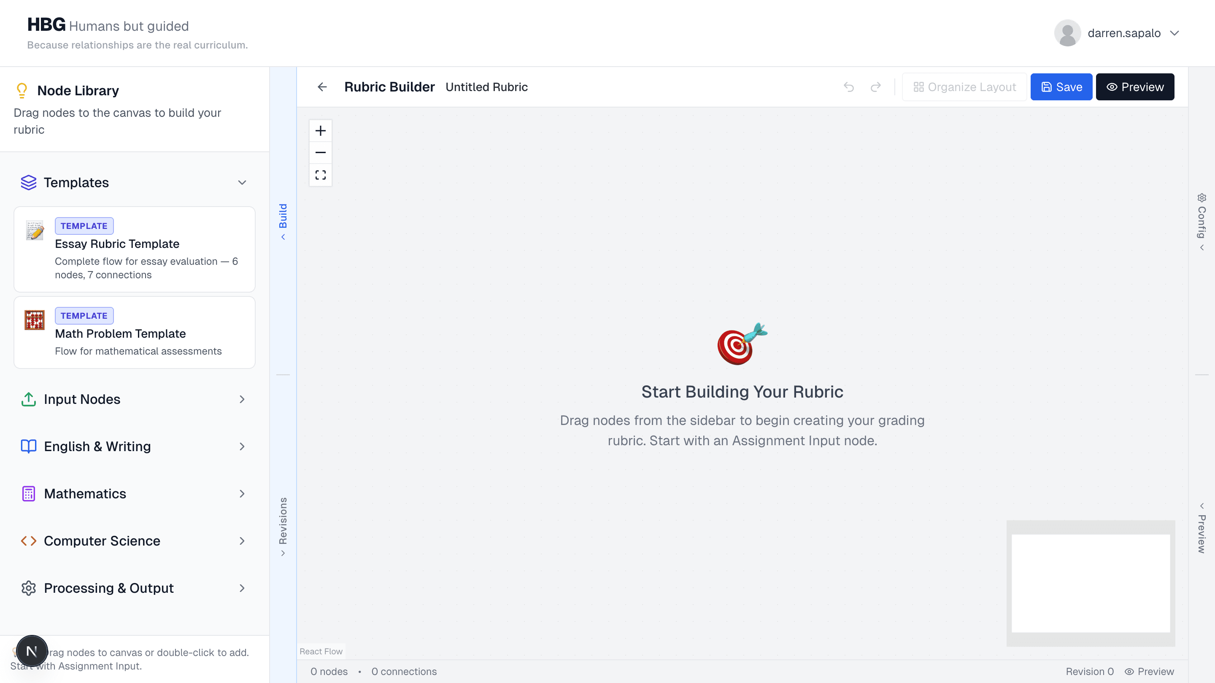This screenshot has height=683, width=1215.
Task: Select the Essay Rubric Template card
Action: coord(135,249)
